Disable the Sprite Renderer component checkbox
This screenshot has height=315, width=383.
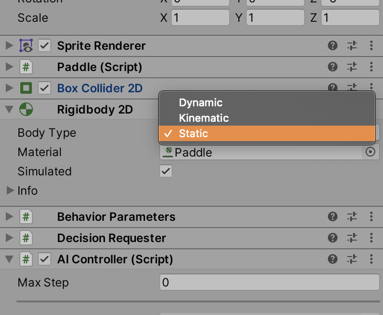44,46
